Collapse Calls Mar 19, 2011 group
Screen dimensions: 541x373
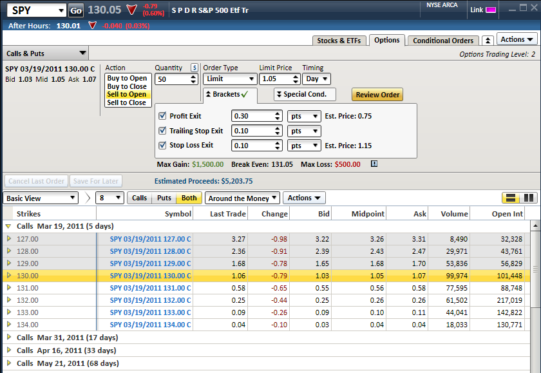pyautogui.click(x=8, y=226)
